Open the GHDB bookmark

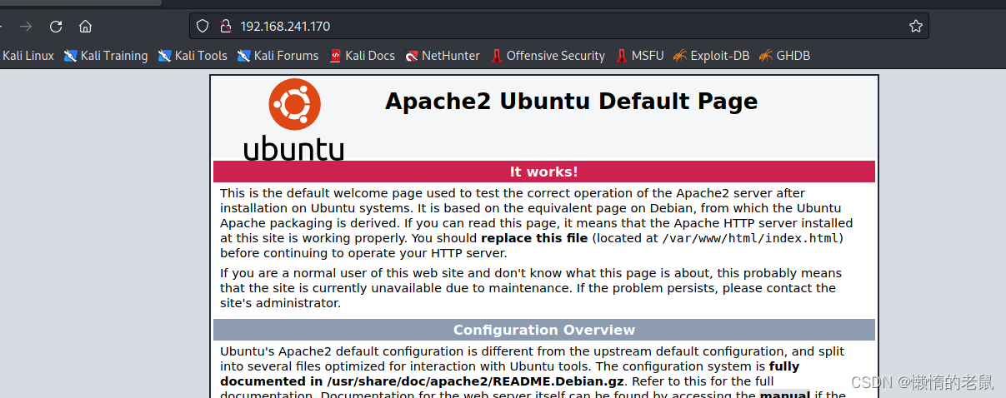[x=784, y=56]
